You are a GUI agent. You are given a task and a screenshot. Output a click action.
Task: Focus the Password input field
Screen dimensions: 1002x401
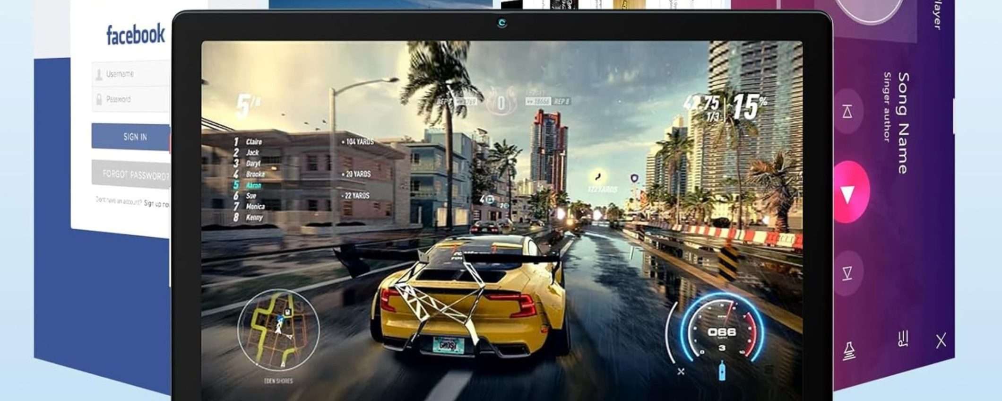coord(131,99)
